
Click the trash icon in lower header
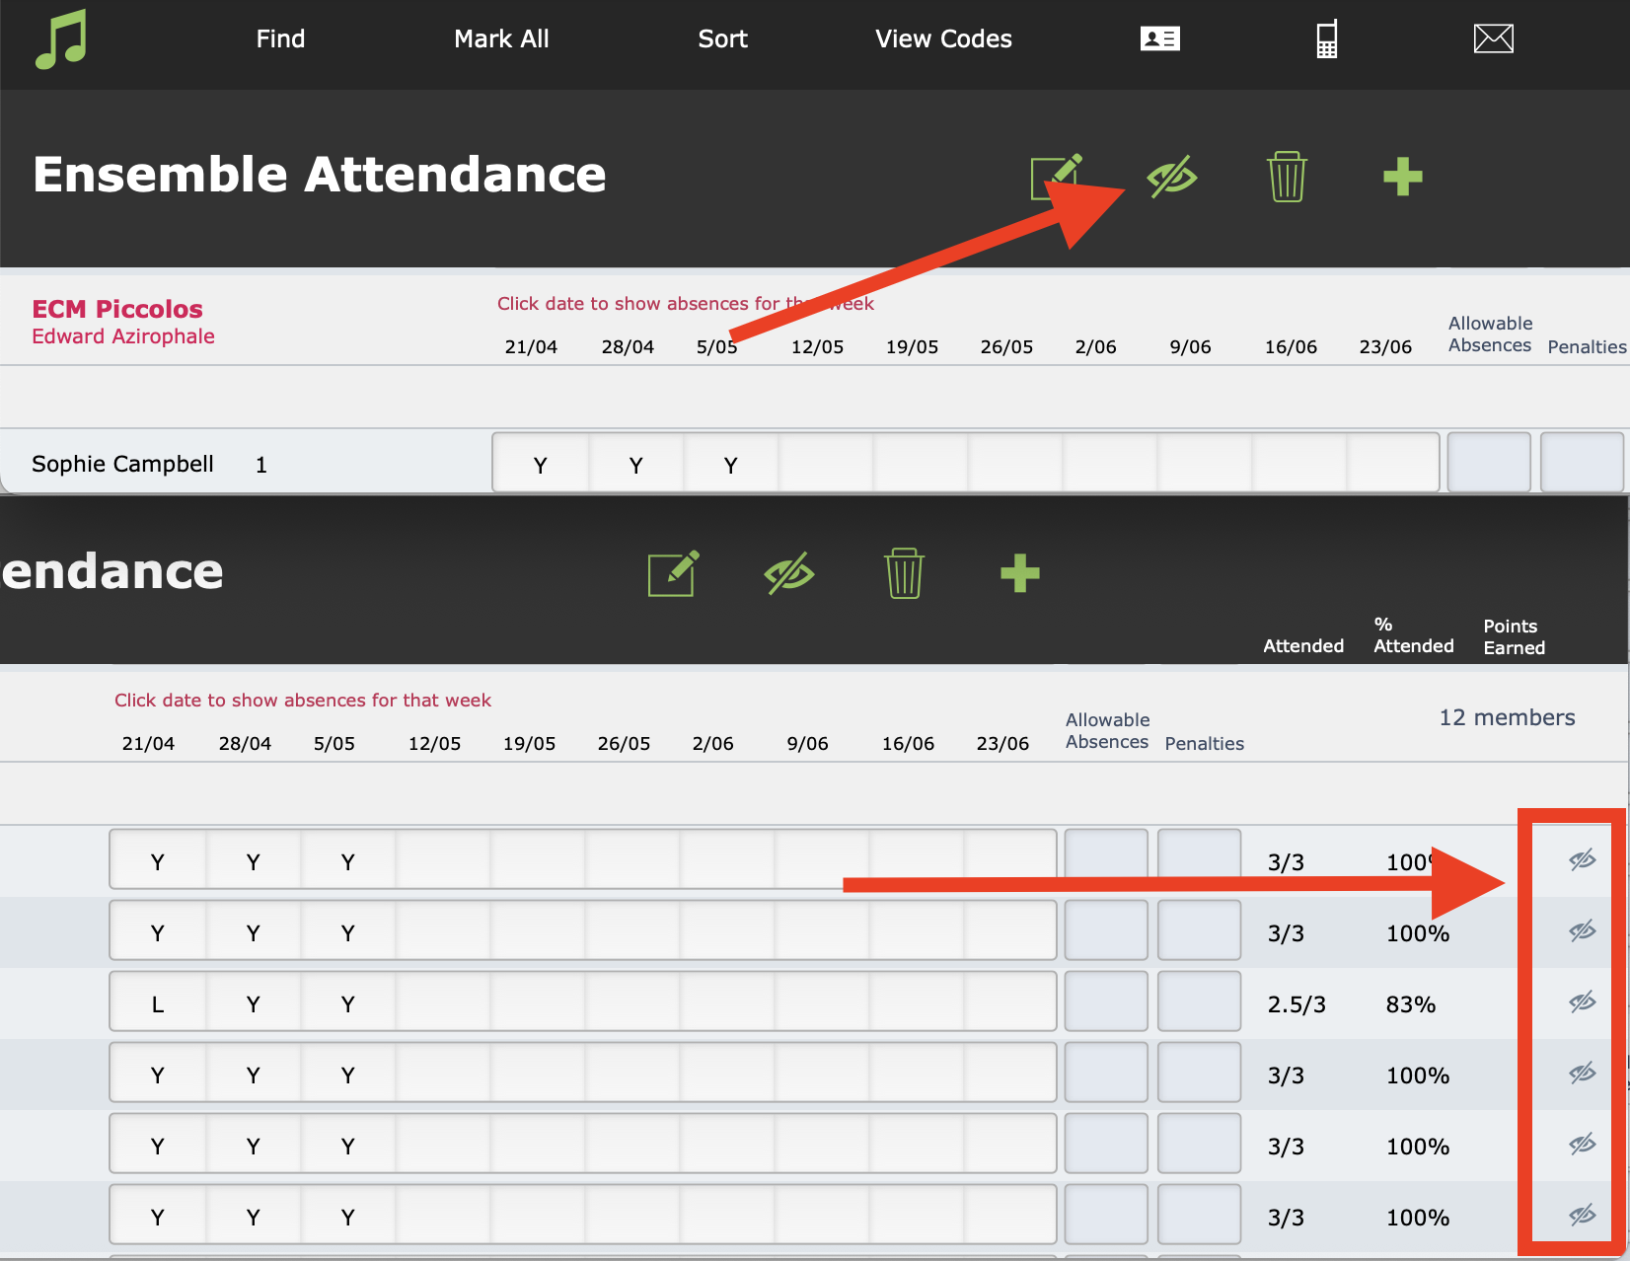coord(904,573)
